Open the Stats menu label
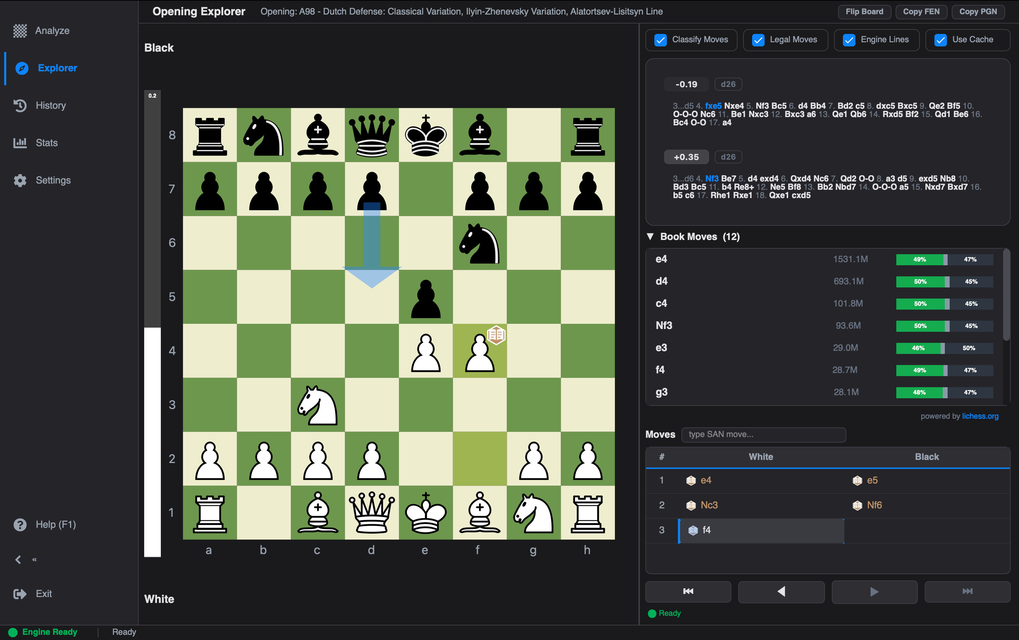This screenshot has height=640, width=1019. click(x=46, y=143)
